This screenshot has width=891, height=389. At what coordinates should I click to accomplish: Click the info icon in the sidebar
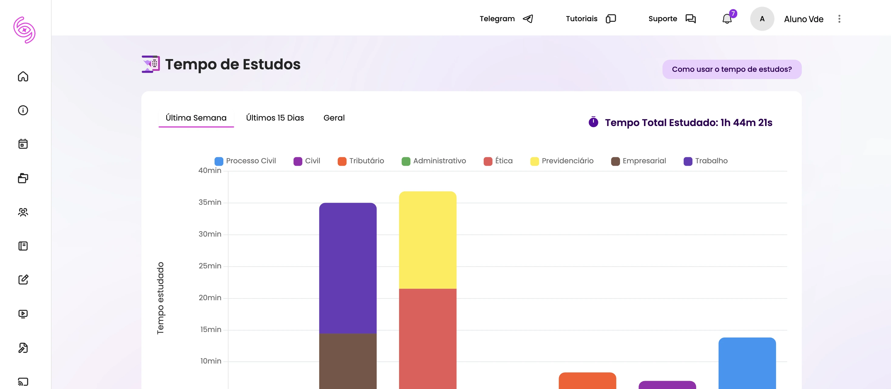pos(23,111)
